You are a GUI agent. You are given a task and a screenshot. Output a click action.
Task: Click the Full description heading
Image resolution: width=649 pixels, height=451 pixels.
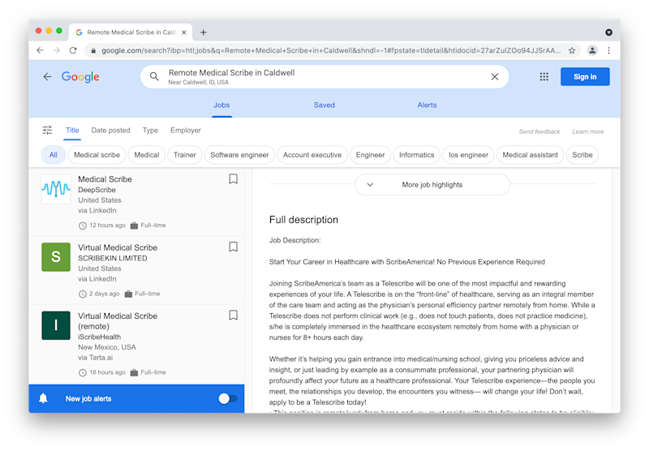coord(303,220)
